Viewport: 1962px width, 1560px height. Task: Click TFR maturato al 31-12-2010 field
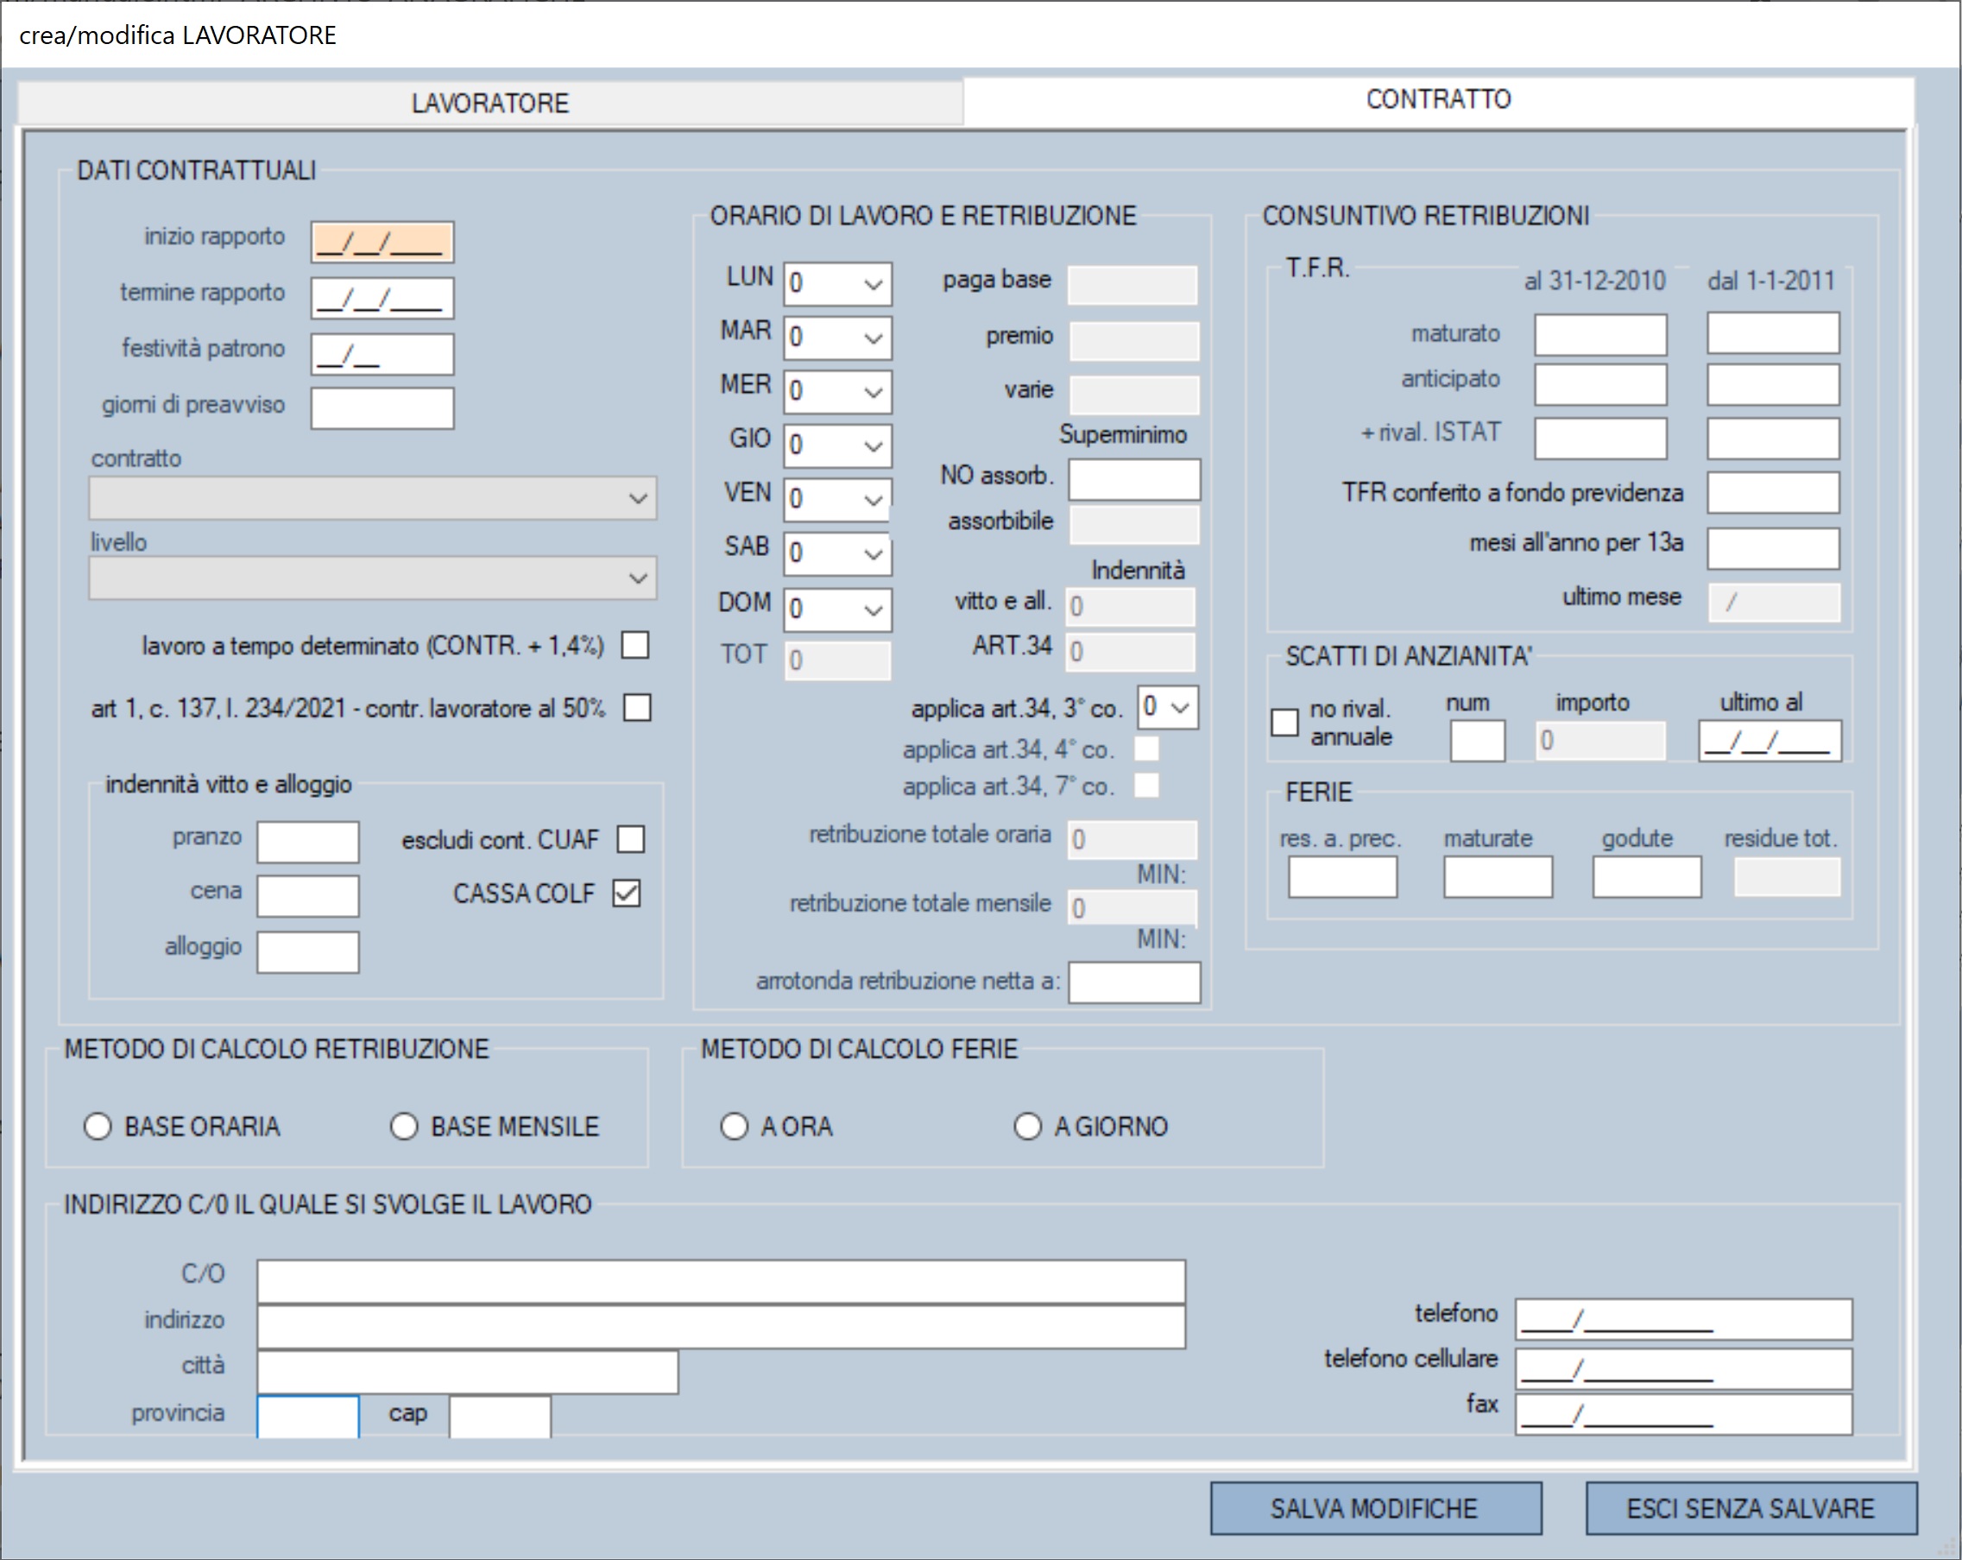point(1600,335)
